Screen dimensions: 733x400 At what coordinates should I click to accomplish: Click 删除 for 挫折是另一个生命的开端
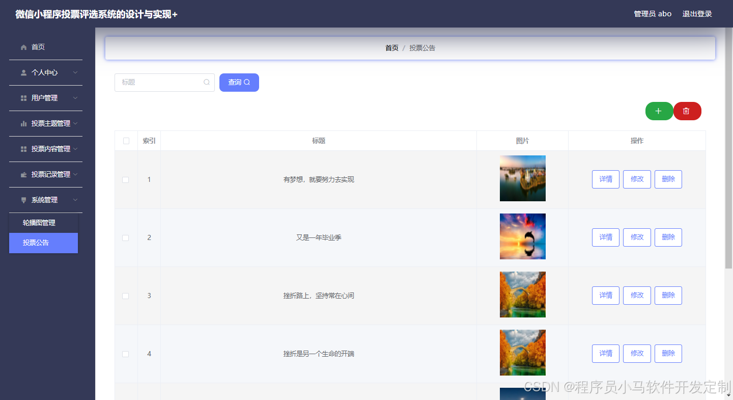tap(668, 354)
